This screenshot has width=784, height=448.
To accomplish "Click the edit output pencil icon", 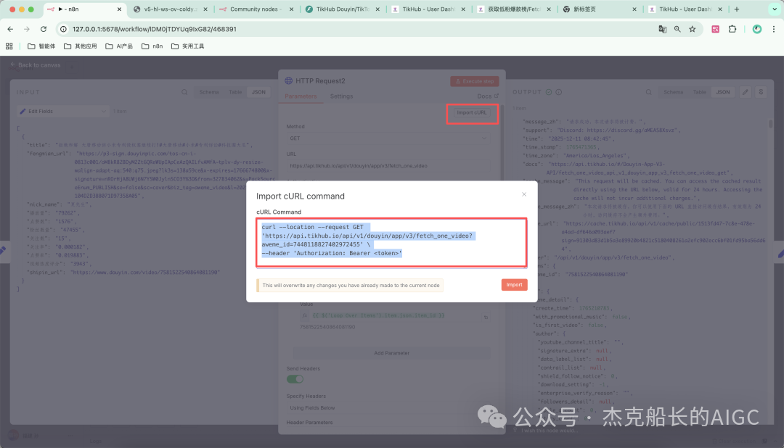I will 745,92.
